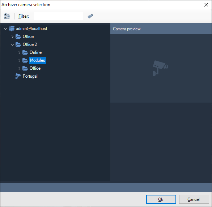The width and height of the screenshot is (212, 207).
Task: Click the Portugal camera icon
Action: 18,76
